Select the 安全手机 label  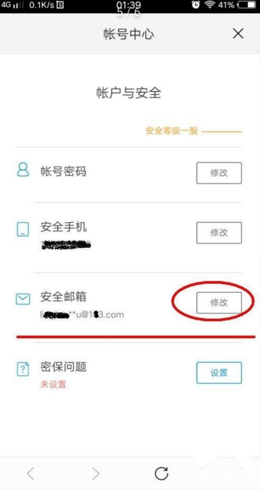(63, 227)
